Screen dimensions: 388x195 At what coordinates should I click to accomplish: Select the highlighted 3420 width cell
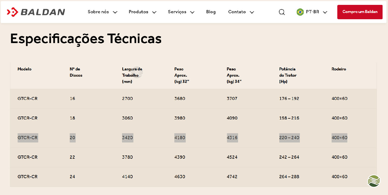127,138
